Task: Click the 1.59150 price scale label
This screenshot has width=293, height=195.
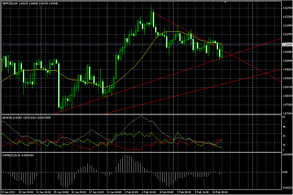Action: pyautogui.click(x=287, y=78)
